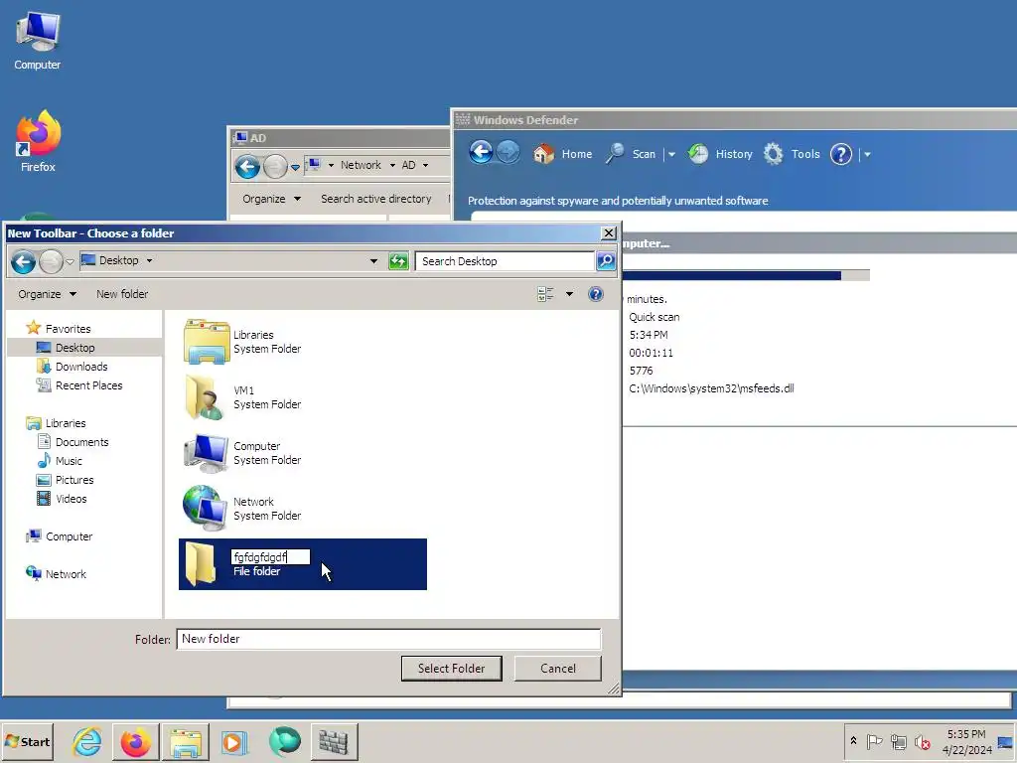The height and width of the screenshot is (763, 1017).
Task: Open Windows Defender wall icon in taskbar
Action: [x=334, y=741]
